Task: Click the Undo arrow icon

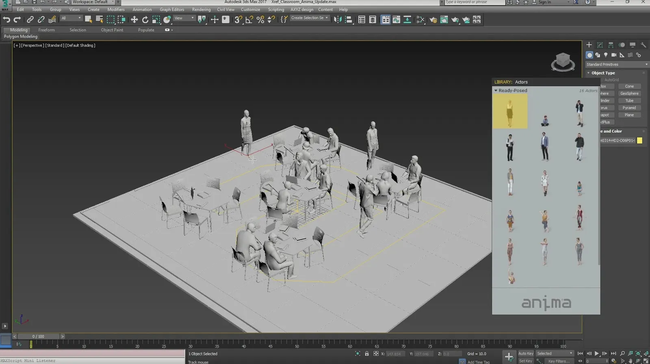Action: pos(6,20)
